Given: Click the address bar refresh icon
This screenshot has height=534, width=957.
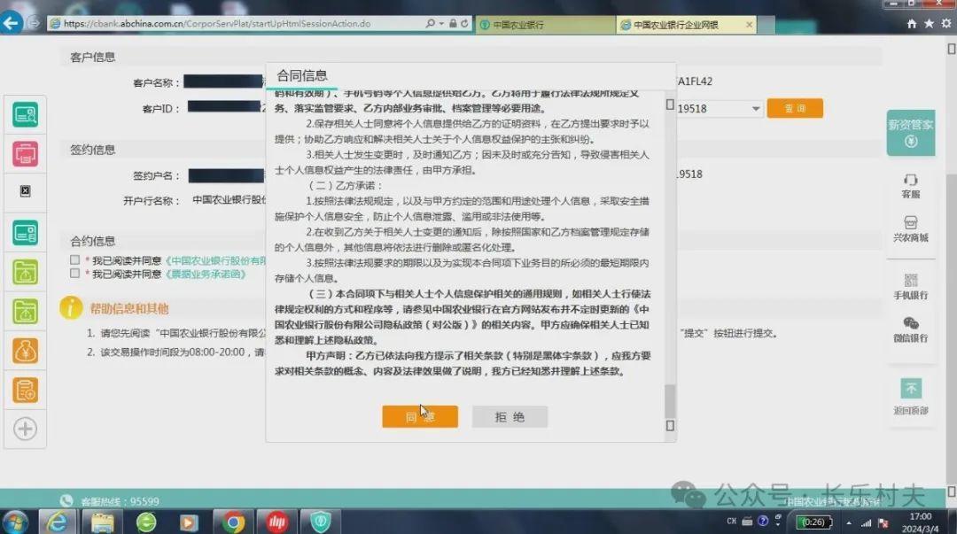Looking at the screenshot, I should pyautogui.click(x=464, y=23).
